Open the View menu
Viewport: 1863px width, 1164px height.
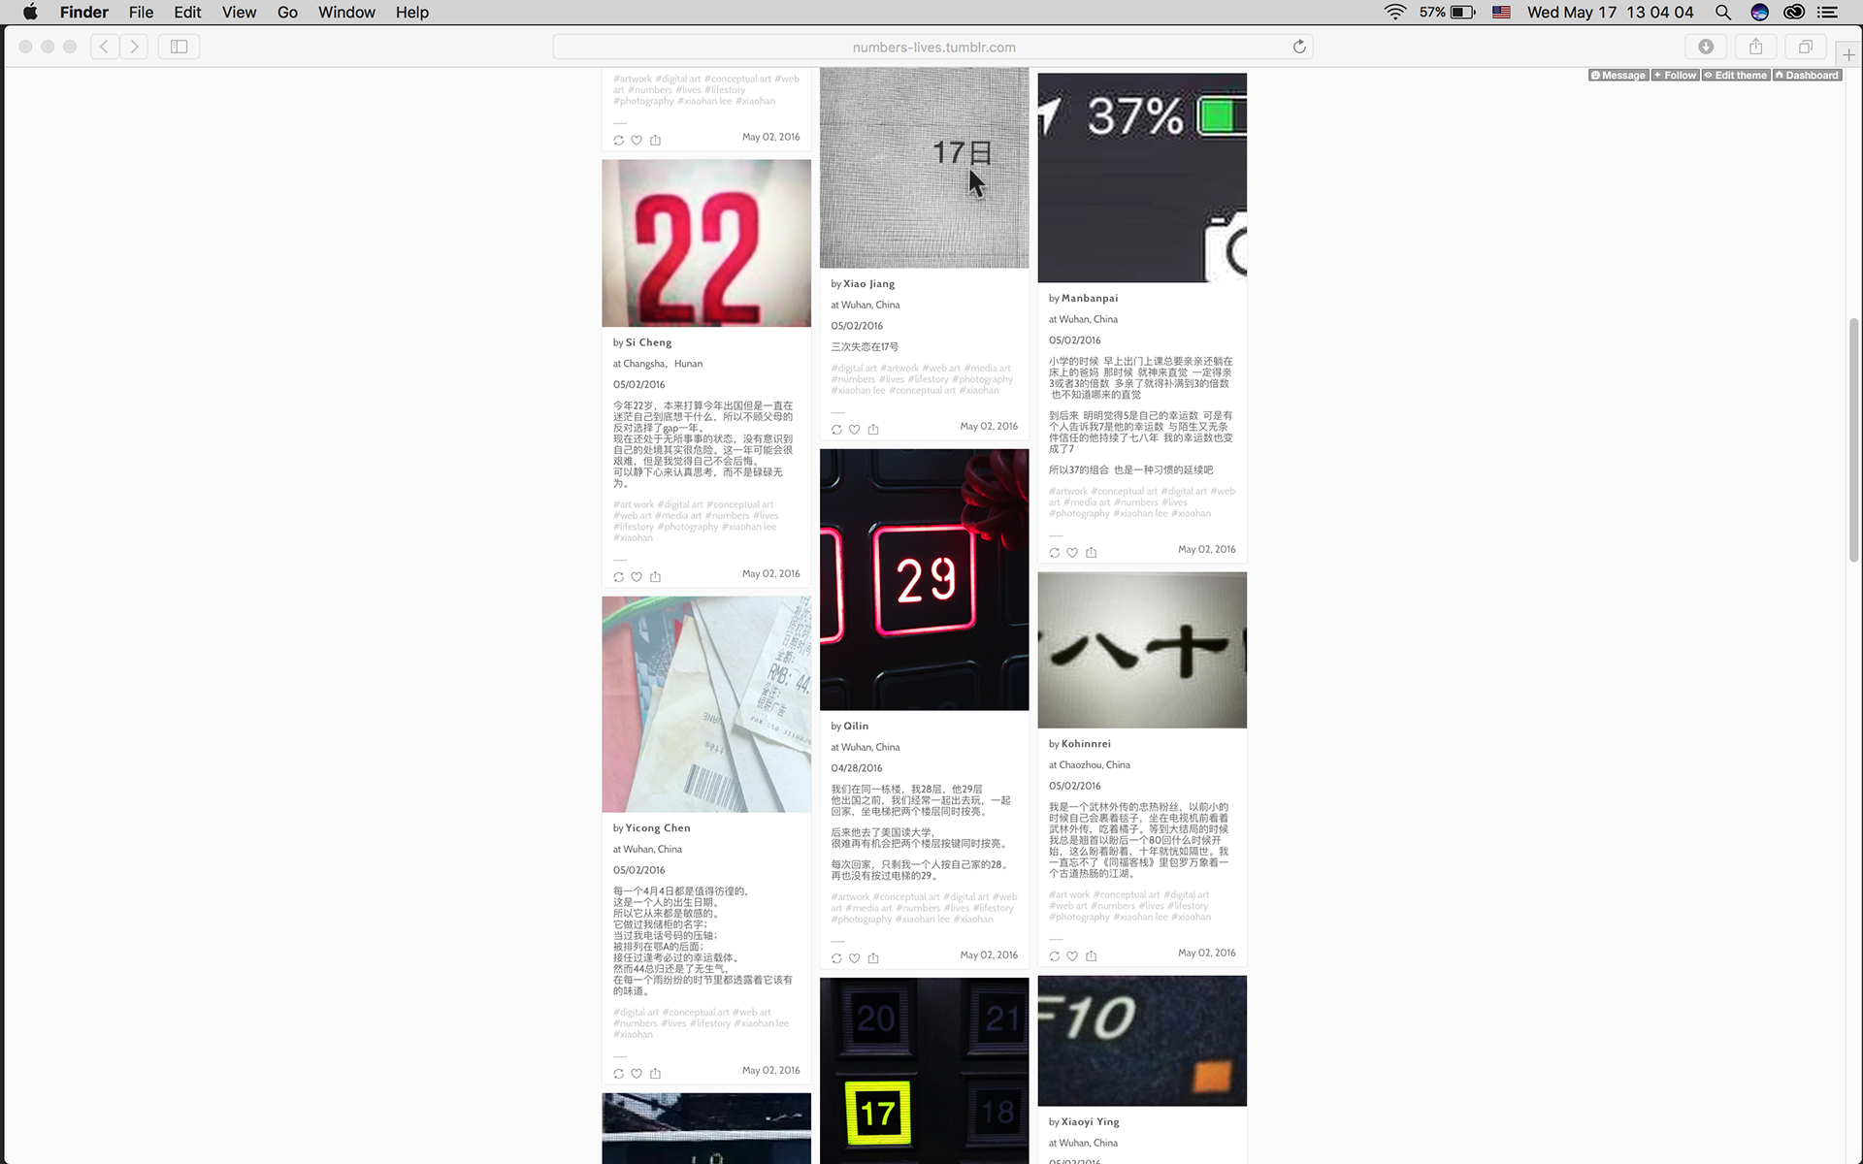click(239, 13)
